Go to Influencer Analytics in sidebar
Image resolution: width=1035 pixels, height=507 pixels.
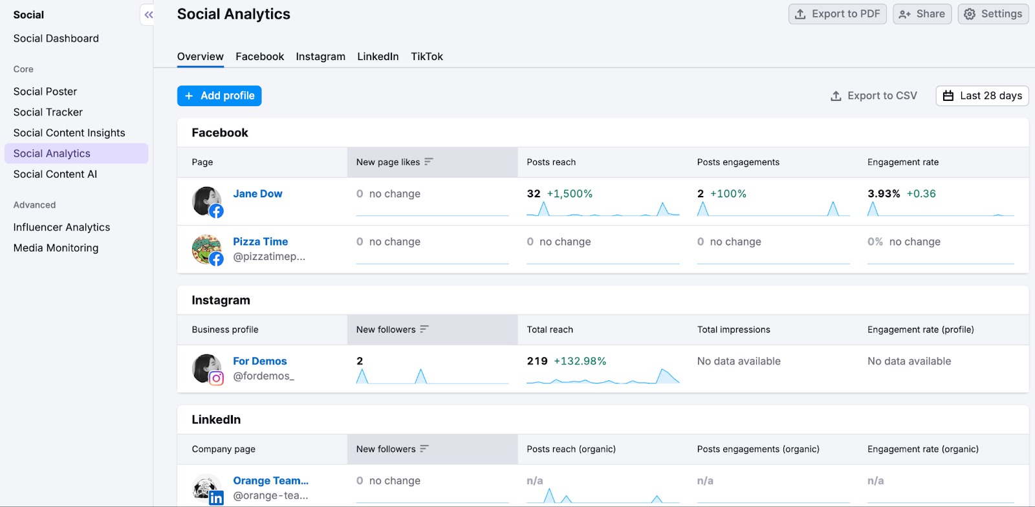(61, 227)
